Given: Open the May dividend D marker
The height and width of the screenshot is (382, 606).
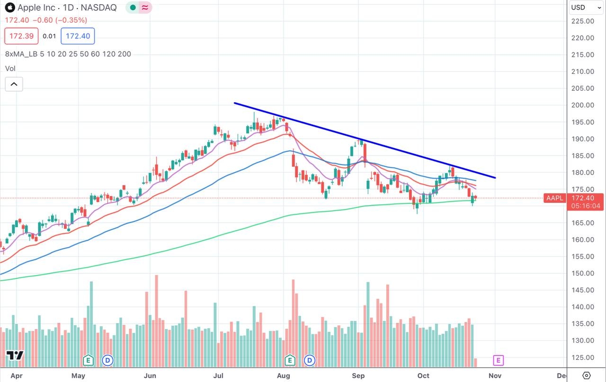Looking at the screenshot, I should 108,360.
